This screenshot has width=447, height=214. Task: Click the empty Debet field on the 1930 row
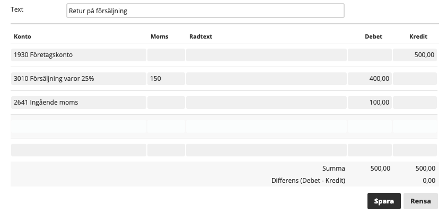370,55
